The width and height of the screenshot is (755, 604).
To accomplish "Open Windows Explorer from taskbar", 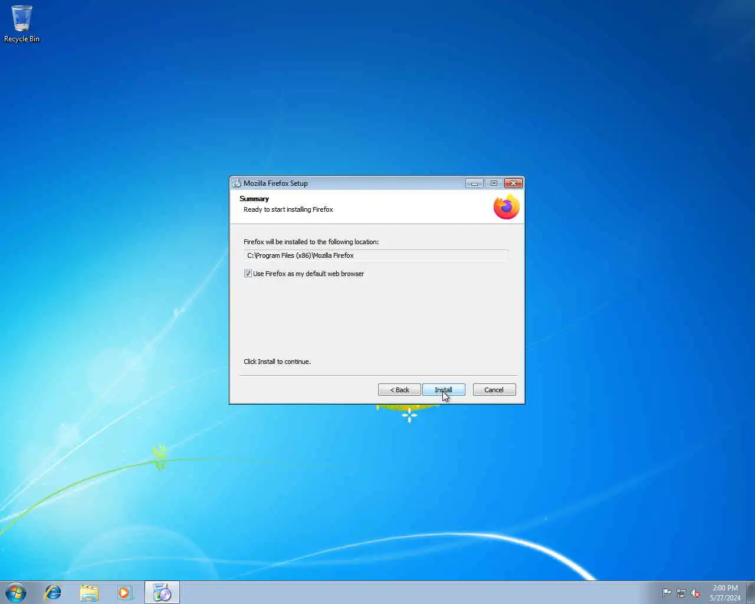I will [89, 592].
